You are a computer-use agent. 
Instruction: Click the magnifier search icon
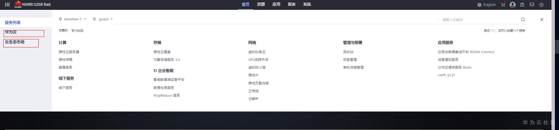[x=523, y=19]
